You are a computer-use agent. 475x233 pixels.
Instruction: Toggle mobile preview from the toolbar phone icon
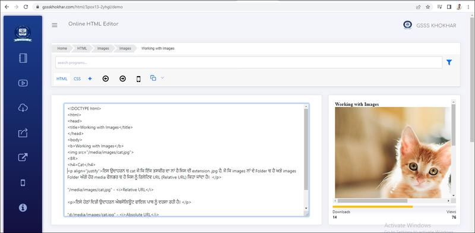[138, 79]
